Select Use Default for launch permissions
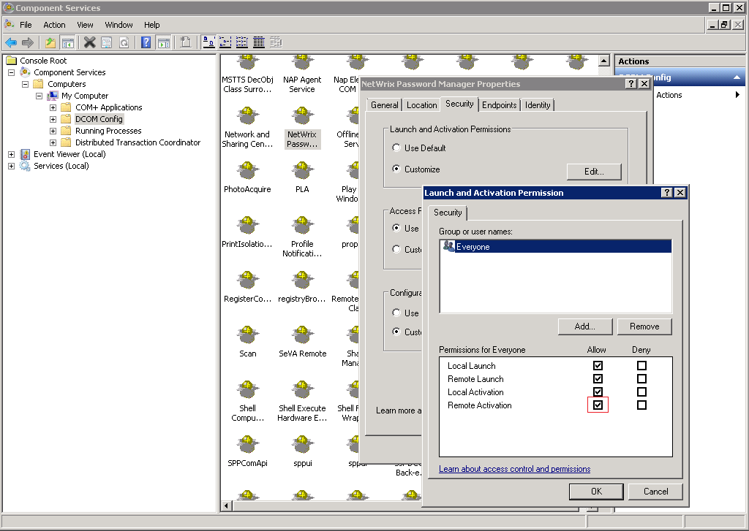 396,148
